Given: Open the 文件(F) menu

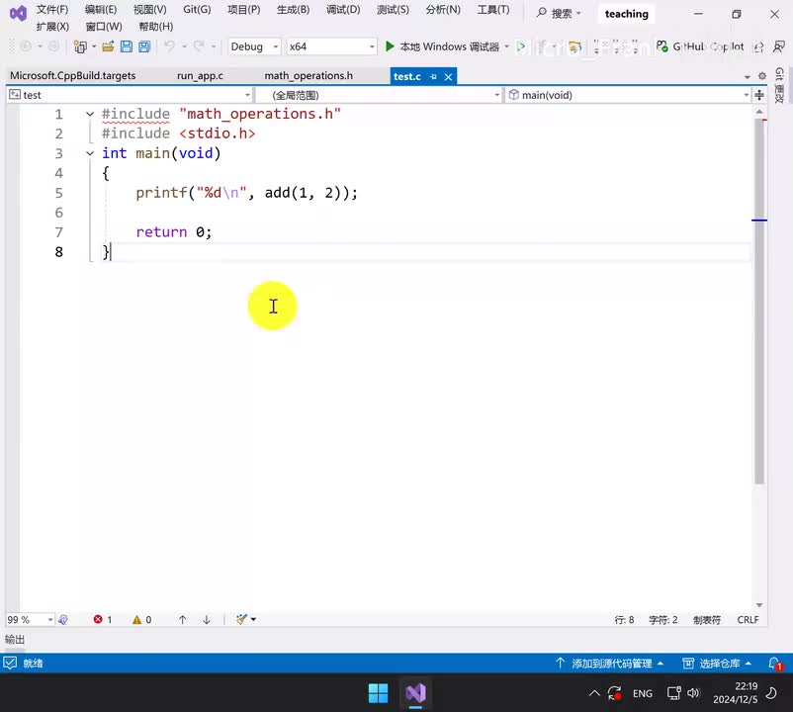Looking at the screenshot, I should 52,10.
